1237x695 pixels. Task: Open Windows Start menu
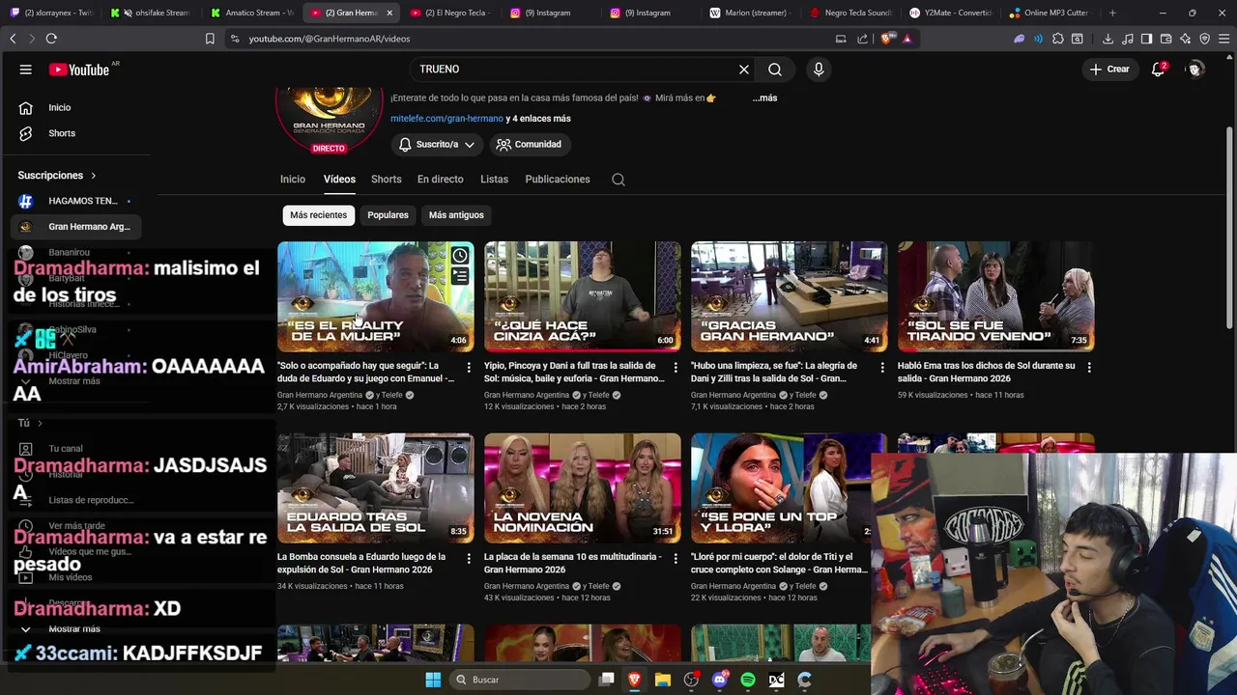coord(433,680)
